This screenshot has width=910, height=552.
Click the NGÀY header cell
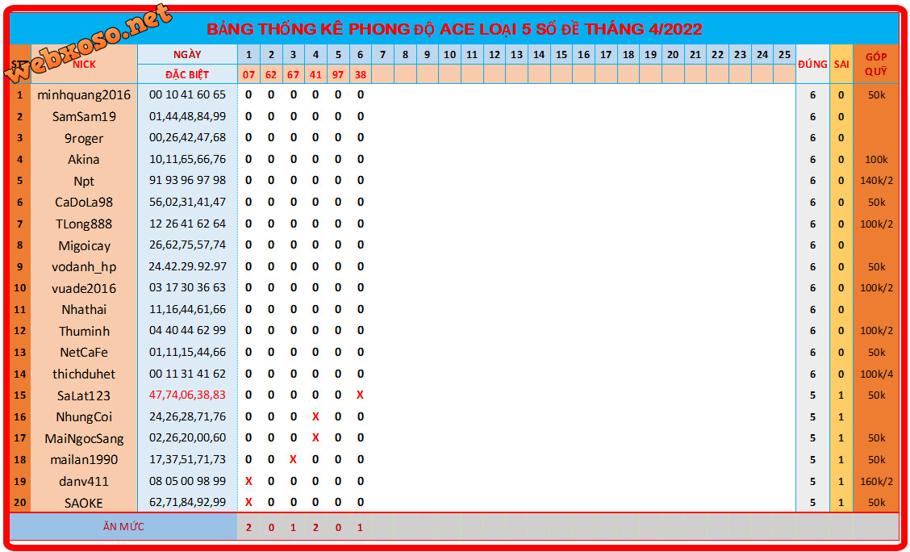pyautogui.click(x=187, y=55)
